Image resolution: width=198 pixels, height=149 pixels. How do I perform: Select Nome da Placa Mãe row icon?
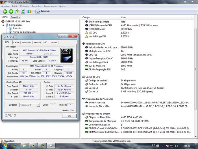86,106
